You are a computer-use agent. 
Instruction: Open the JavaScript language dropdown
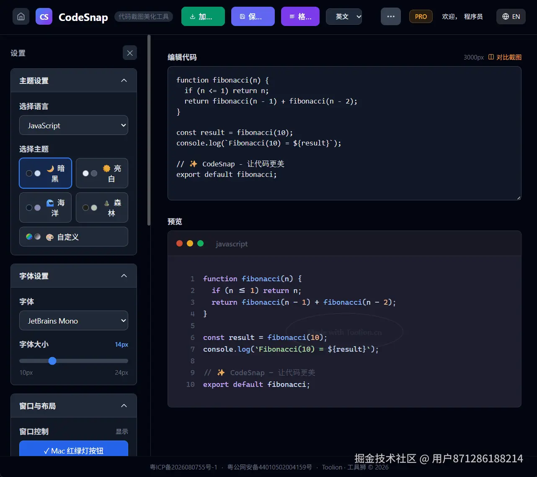(74, 125)
